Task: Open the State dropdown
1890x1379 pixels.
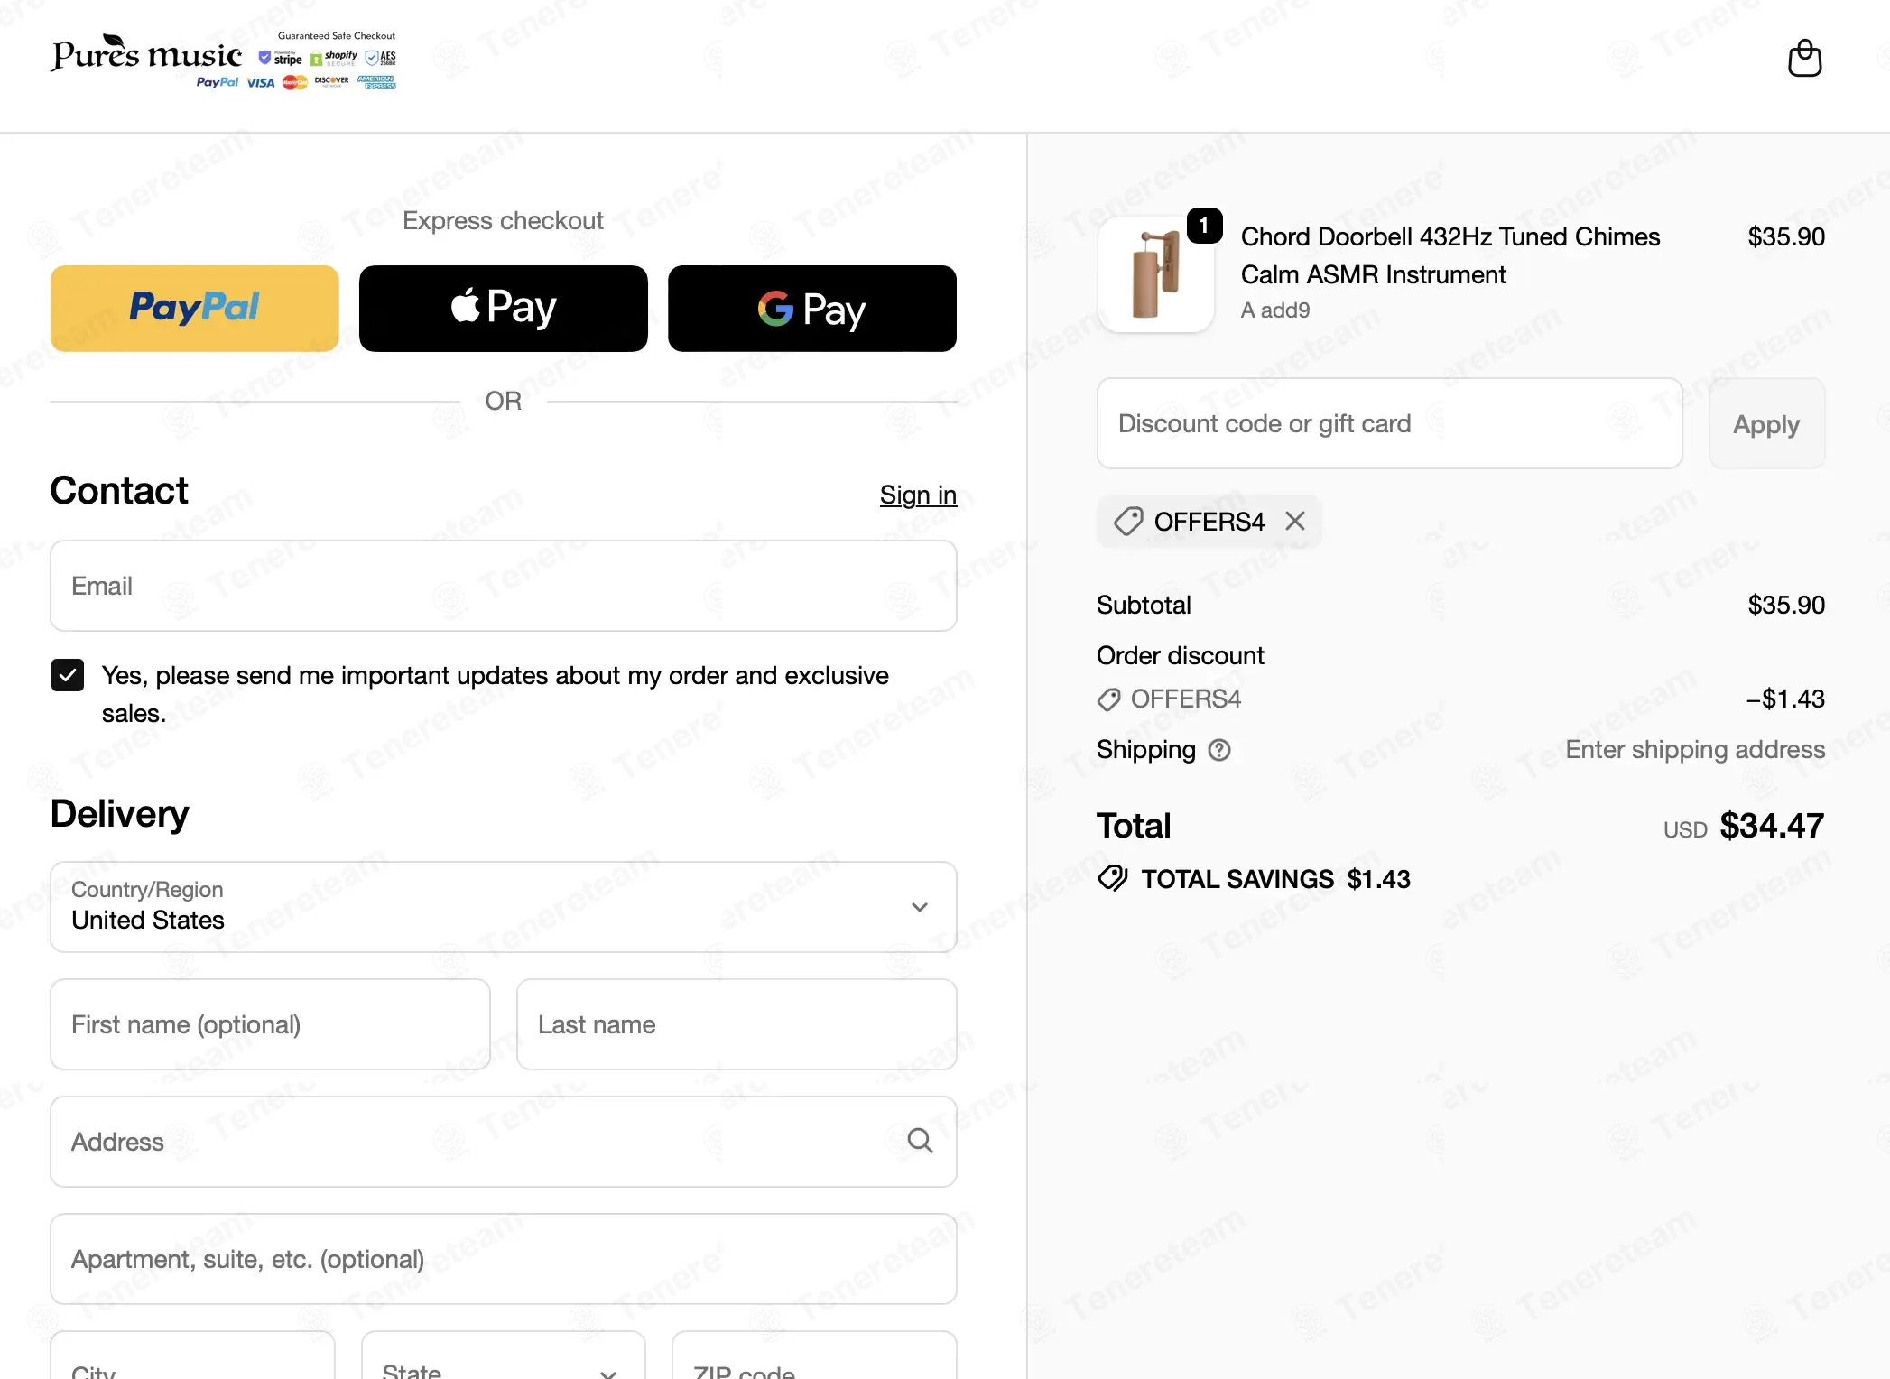Action: [504, 1356]
